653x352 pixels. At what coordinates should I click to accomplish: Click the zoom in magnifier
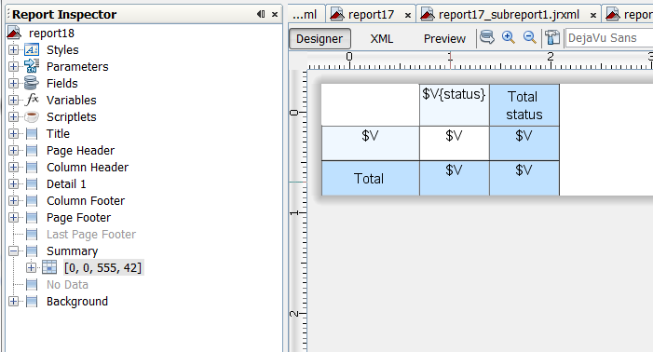(x=508, y=38)
